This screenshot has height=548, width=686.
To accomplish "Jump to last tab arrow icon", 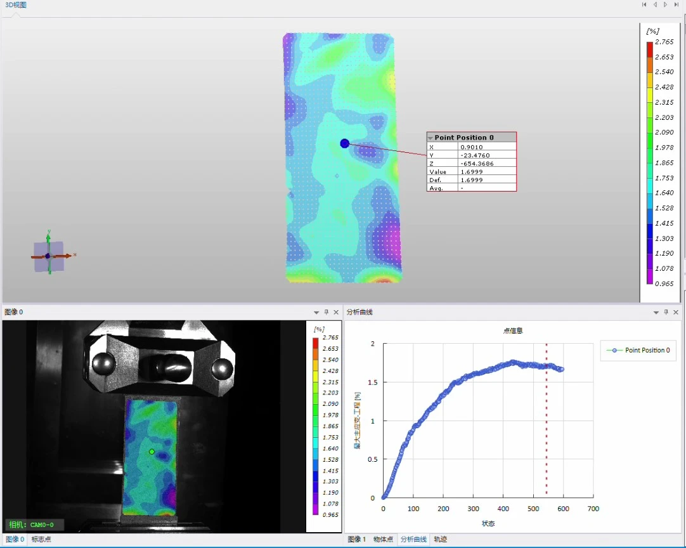I will point(676,4).
